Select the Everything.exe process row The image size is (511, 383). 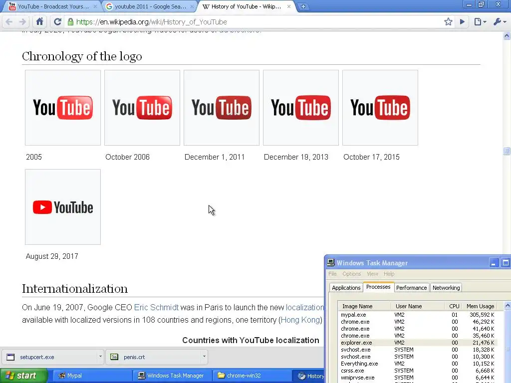pos(418,364)
